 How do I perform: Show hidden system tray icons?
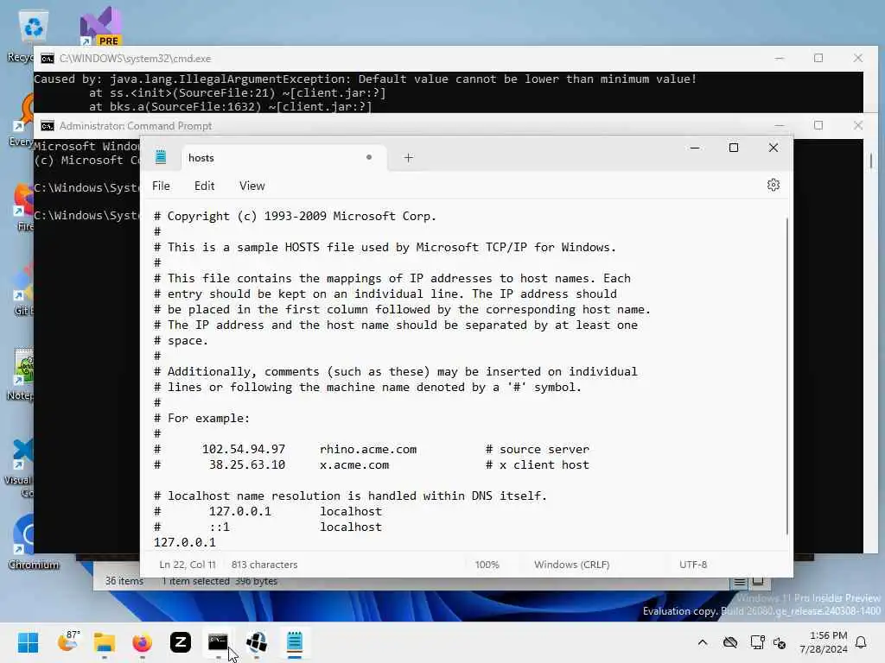click(703, 642)
